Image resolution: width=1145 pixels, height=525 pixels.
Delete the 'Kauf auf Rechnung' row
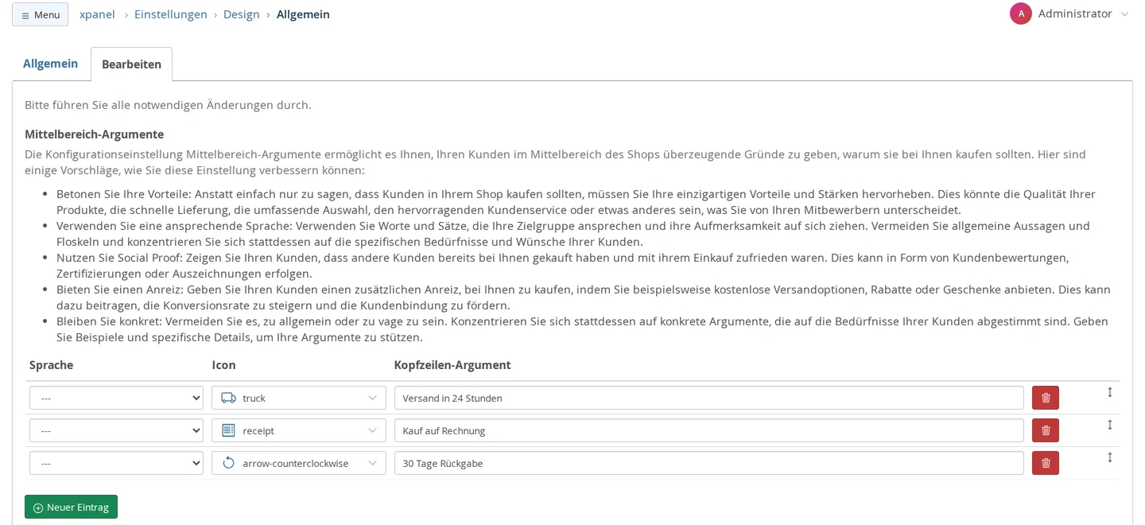point(1045,430)
